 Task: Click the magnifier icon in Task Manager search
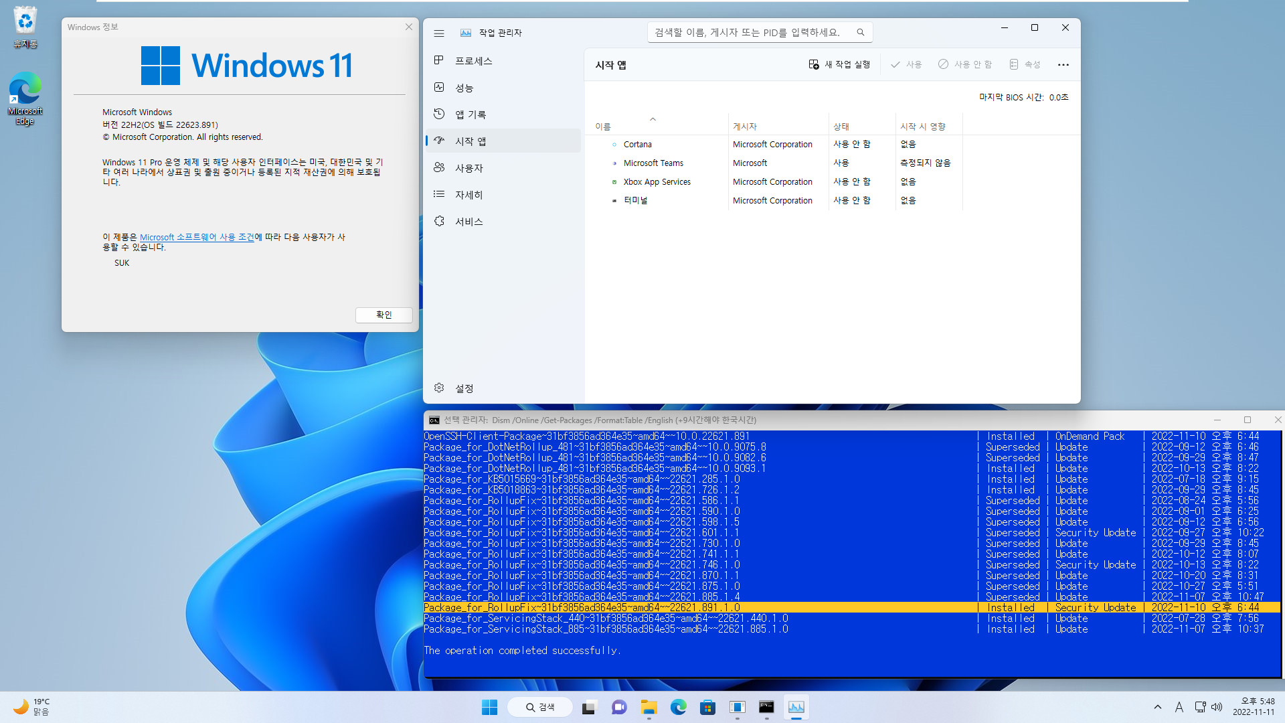(861, 32)
